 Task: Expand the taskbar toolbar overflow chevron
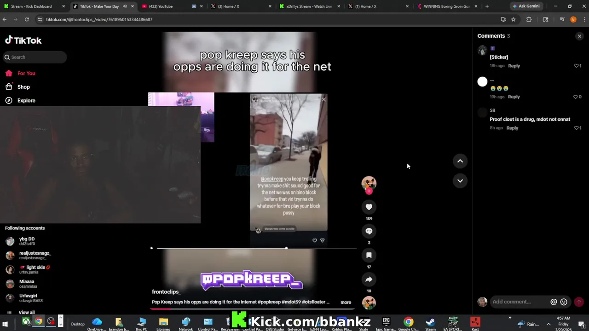509,318
